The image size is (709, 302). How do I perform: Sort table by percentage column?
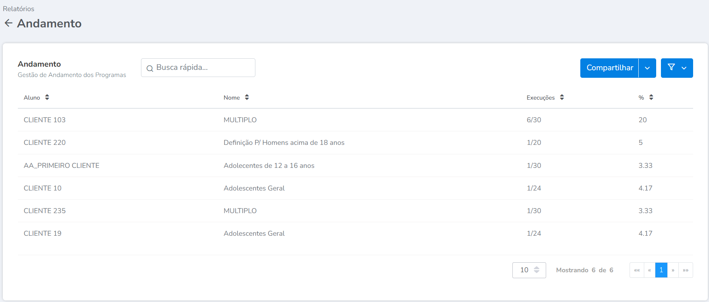pos(651,98)
